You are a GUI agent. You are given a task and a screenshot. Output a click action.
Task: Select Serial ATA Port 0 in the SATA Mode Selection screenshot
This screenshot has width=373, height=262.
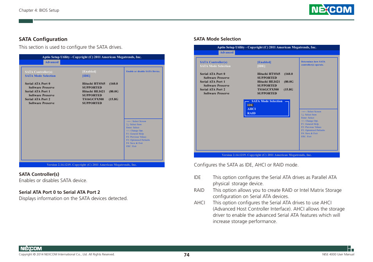(x=212, y=74)
